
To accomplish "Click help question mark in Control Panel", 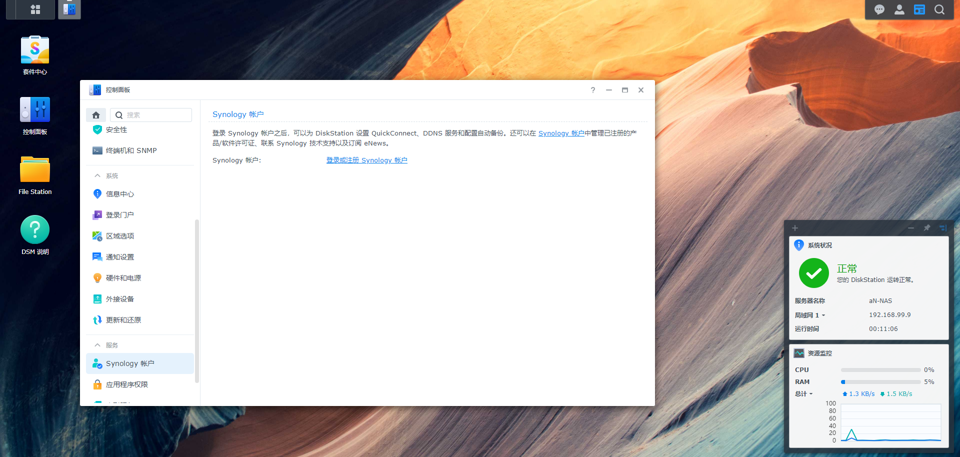I will tap(593, 90).
